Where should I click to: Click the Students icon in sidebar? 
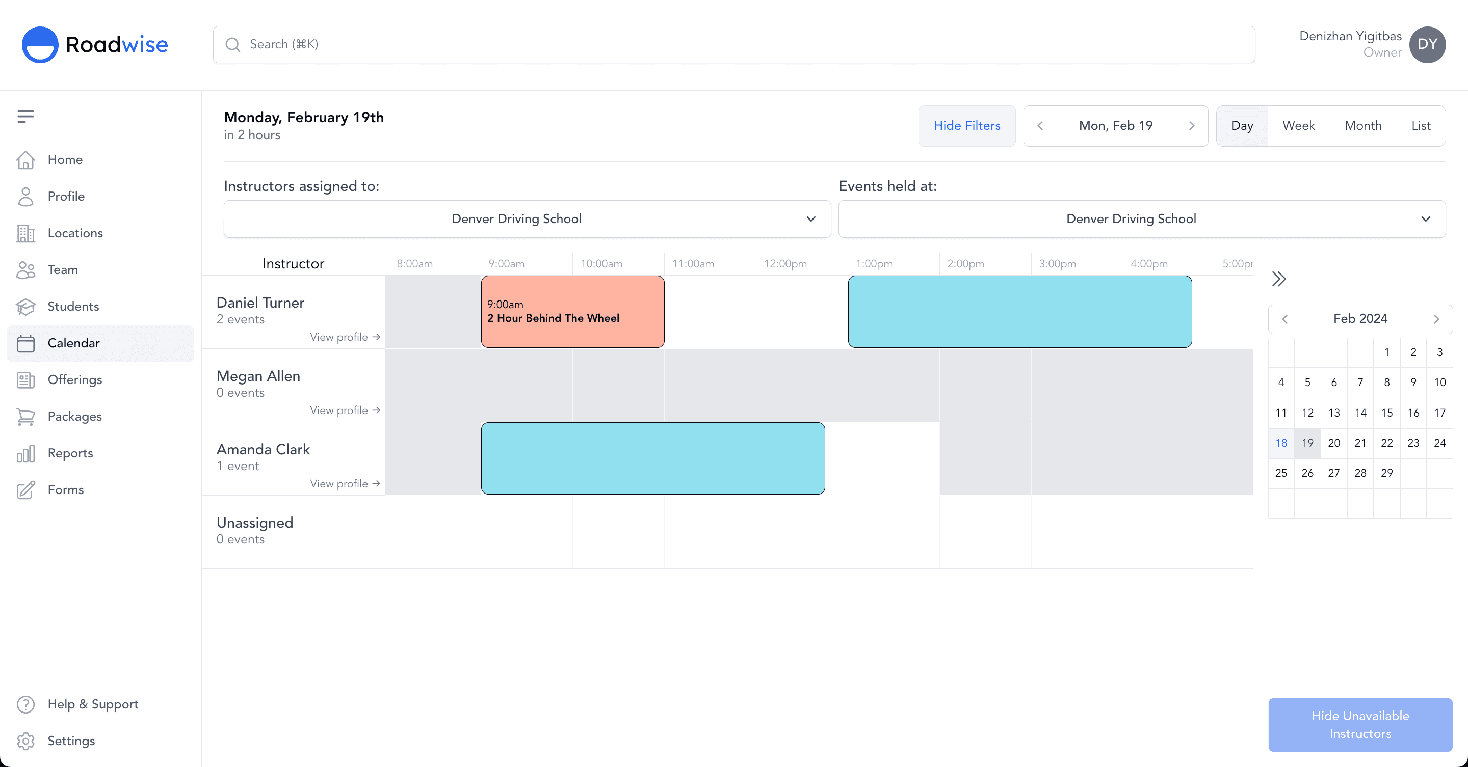point(26,307)
